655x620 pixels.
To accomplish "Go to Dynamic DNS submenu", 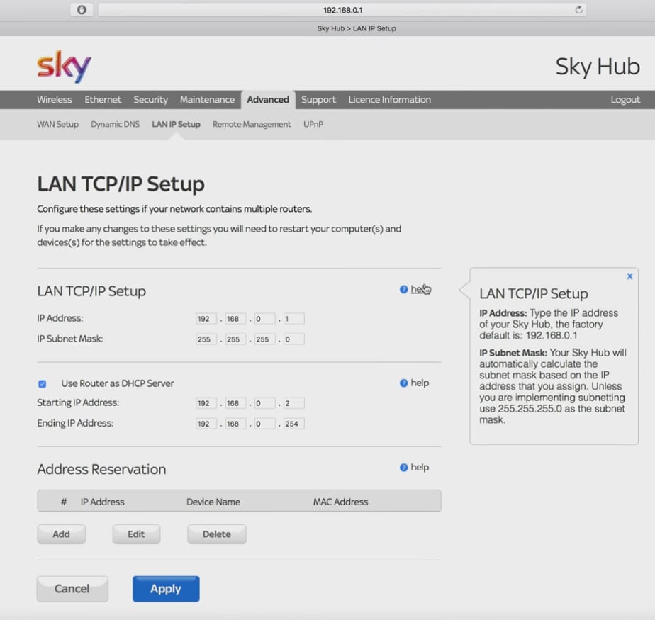I will [x=116, y=125].
